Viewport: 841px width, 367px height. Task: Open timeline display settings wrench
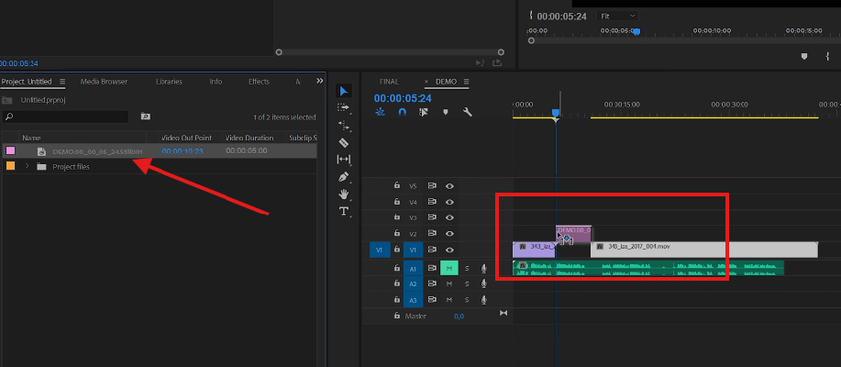point(467,112)
